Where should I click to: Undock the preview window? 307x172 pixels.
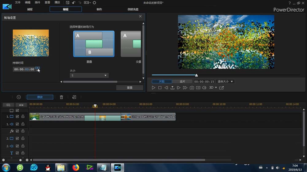221,88
